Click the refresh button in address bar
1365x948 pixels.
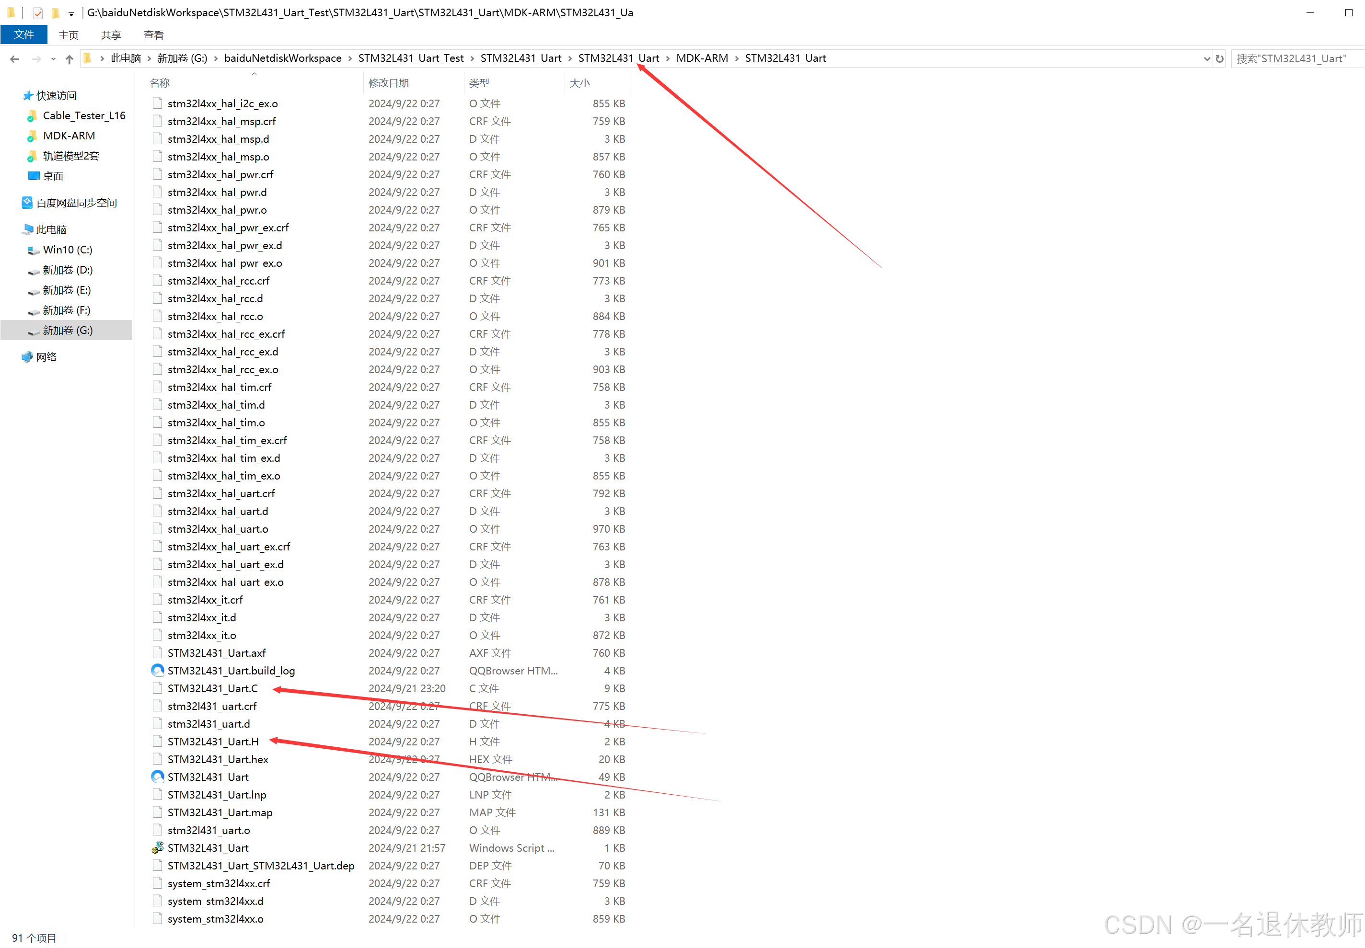(x=1219, y=58)
